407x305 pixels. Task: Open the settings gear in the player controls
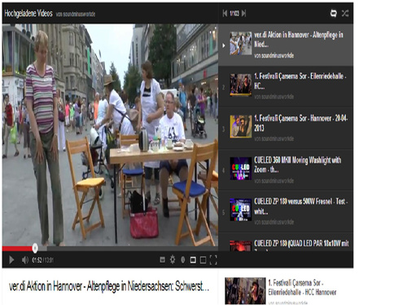[x=173, y=259]
